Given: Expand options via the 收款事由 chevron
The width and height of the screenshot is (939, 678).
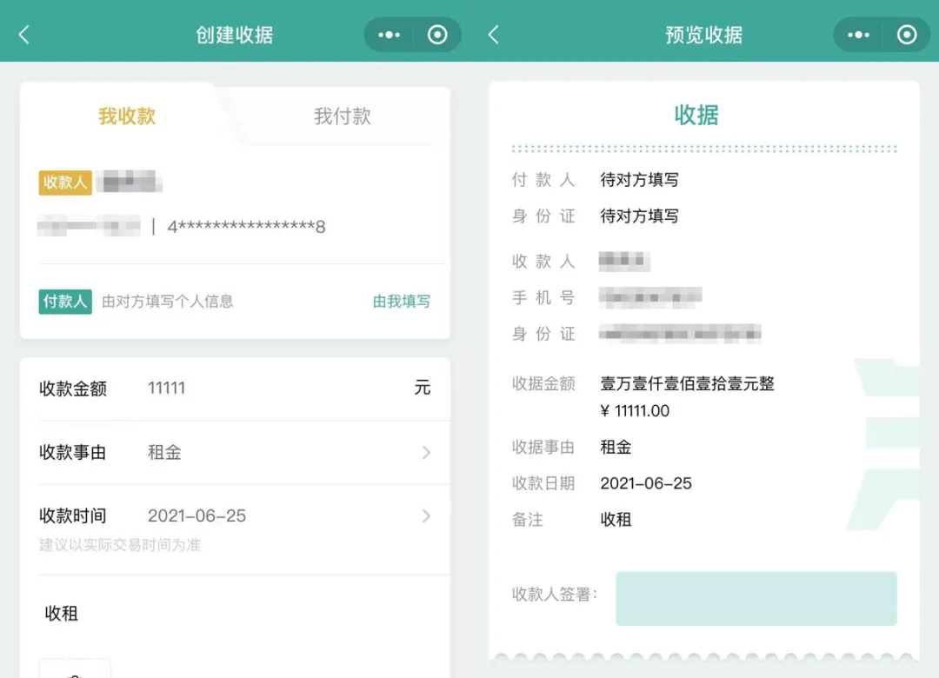Looking at the screenshot, I should [425, 452].
